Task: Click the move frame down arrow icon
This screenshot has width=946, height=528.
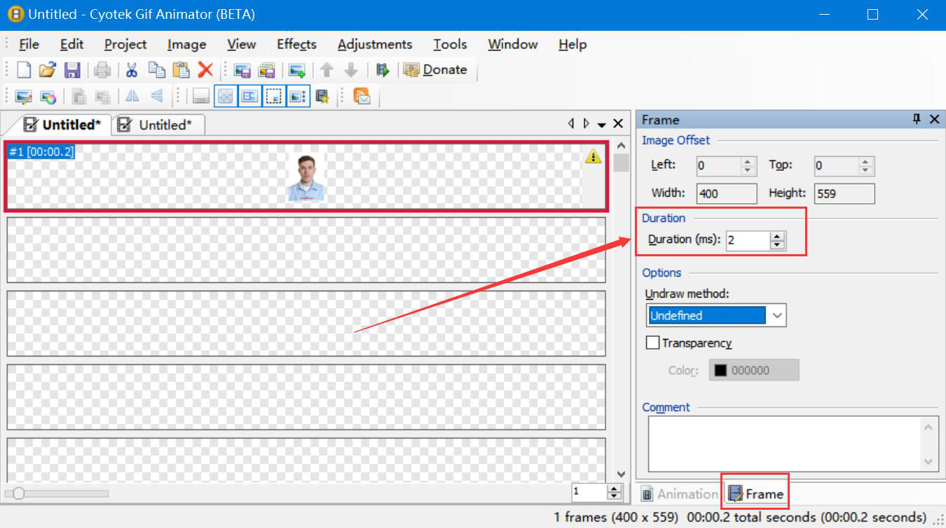Action: point(351,70)
